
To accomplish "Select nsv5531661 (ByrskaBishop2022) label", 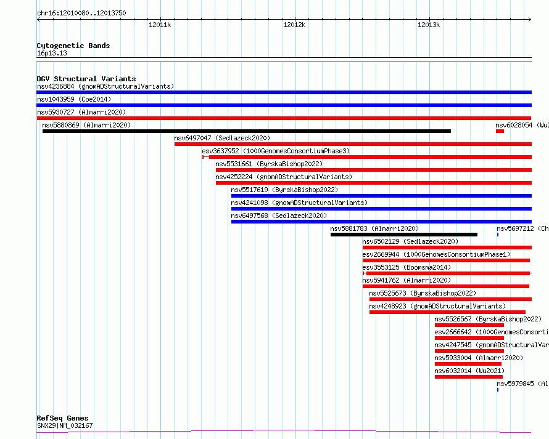I will tap(269, 164).
